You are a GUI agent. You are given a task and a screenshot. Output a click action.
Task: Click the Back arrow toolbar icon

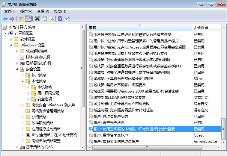[x=5, y=19]
